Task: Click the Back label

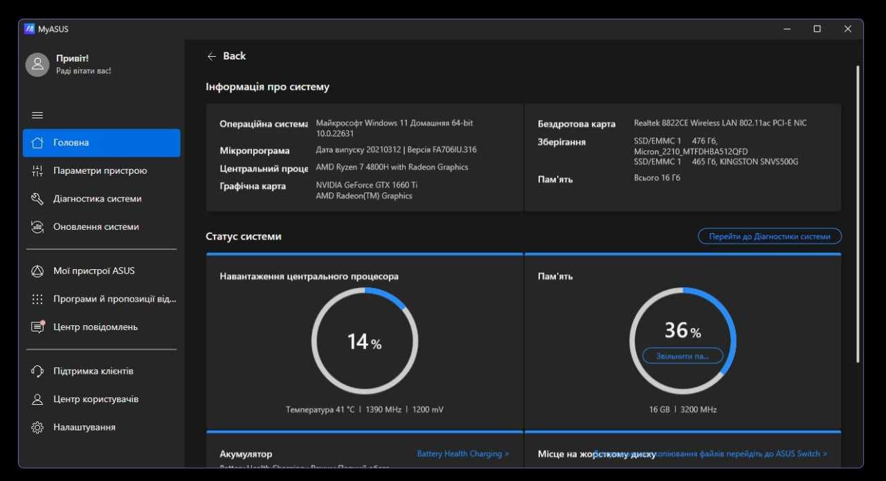Action: (234, 56)
